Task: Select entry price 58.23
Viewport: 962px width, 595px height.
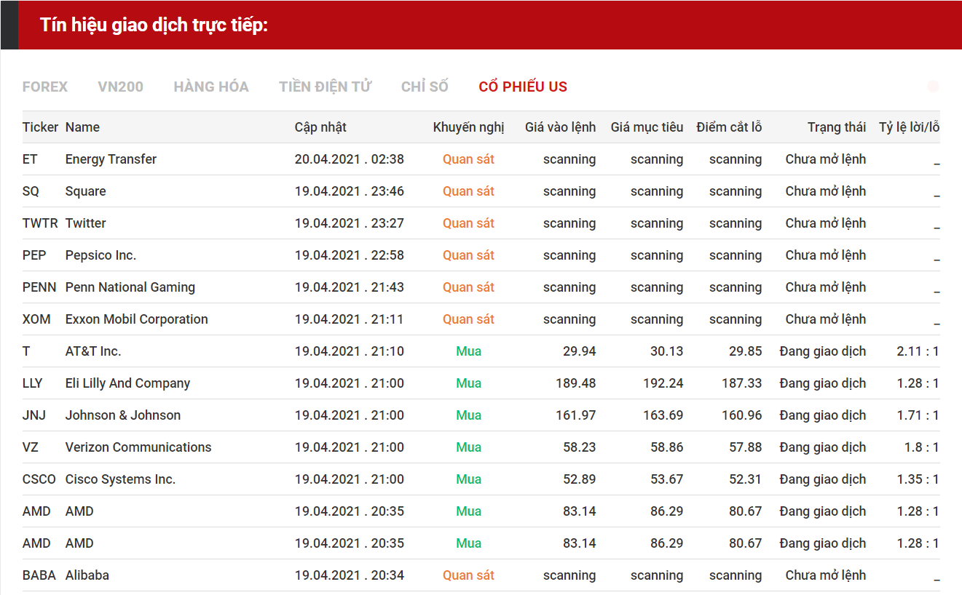Action: click(x=580, y=447)
